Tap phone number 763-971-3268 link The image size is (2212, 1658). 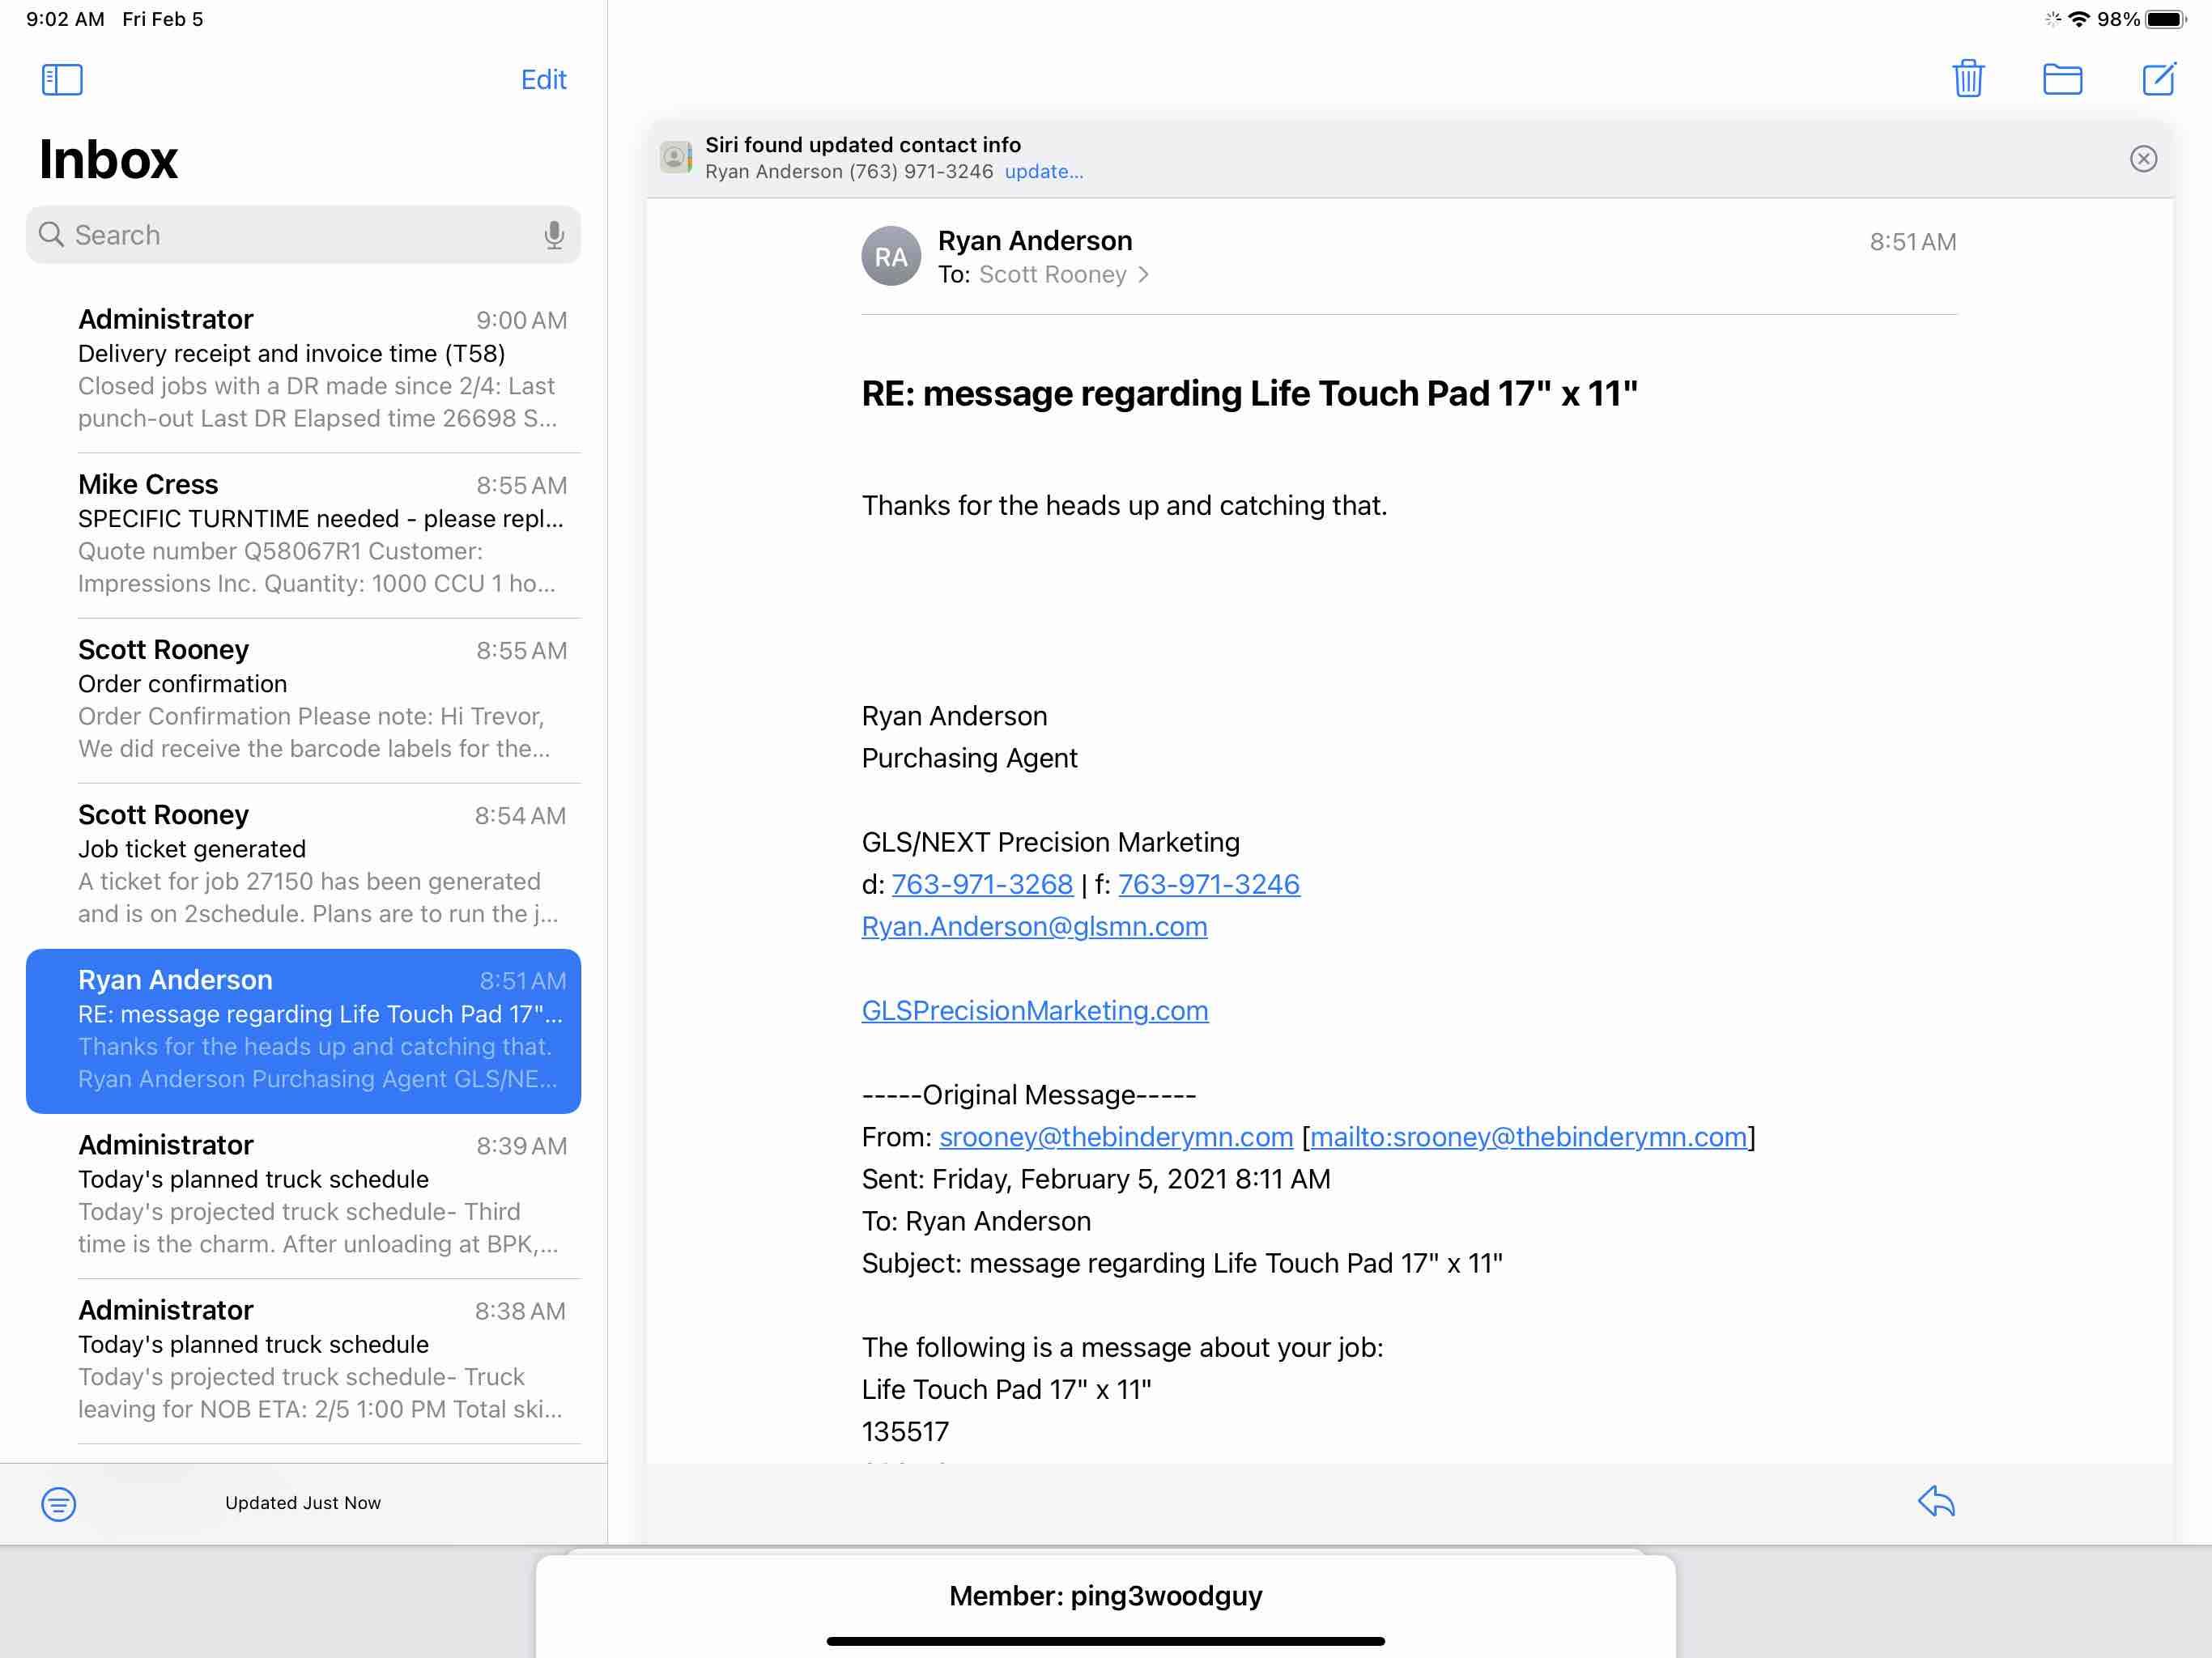coord(982,884)
